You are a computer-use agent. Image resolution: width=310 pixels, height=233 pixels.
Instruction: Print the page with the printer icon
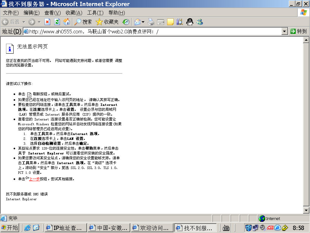pos(151,22)
